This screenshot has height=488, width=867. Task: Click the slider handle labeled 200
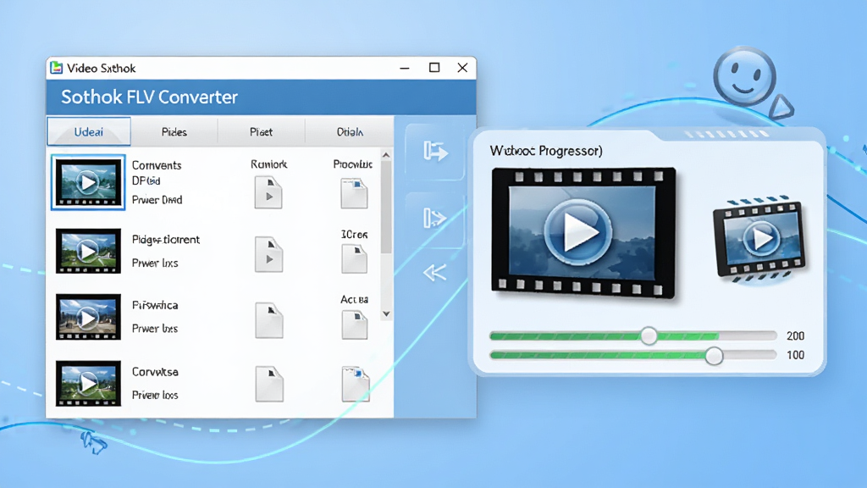click(x=649, y=335)
